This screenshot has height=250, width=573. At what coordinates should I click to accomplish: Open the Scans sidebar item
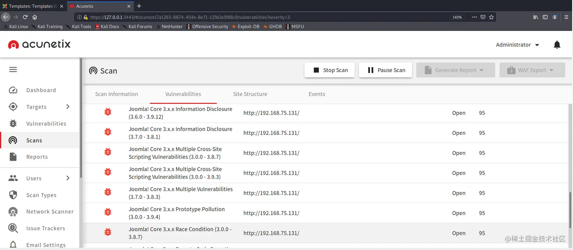point(40,140)
